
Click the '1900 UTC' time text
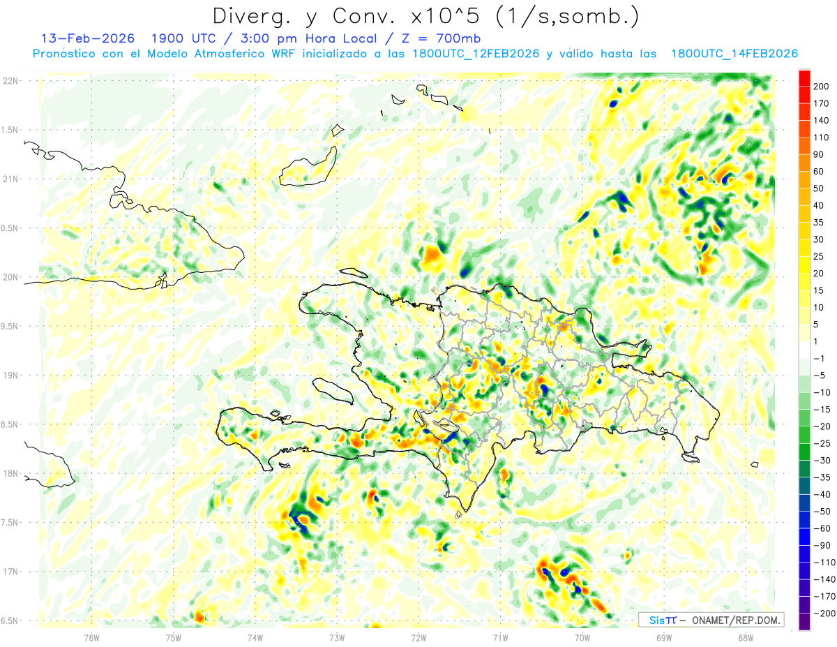point(185,38)
